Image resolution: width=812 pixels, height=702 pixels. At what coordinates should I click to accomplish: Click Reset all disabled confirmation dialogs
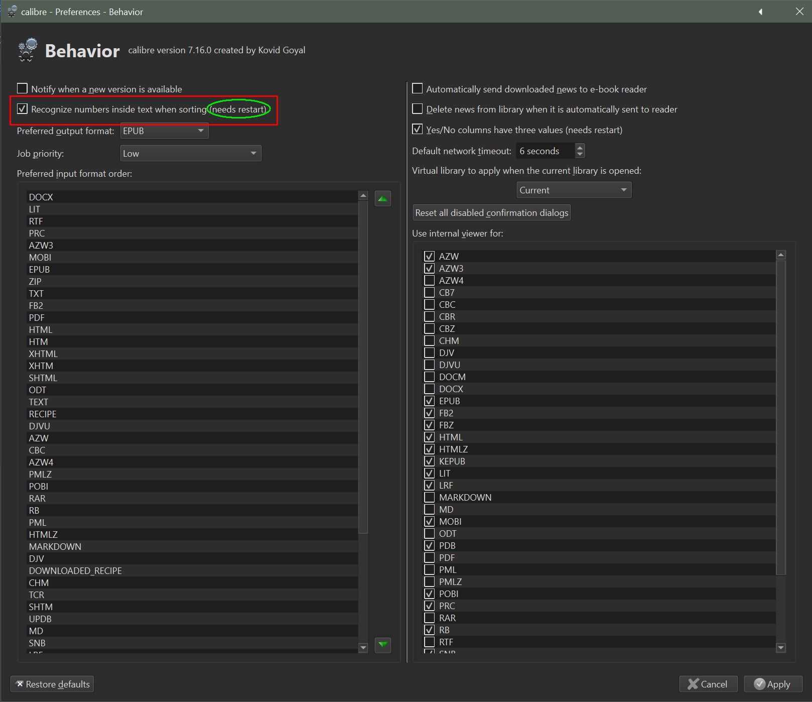(491, 213)
